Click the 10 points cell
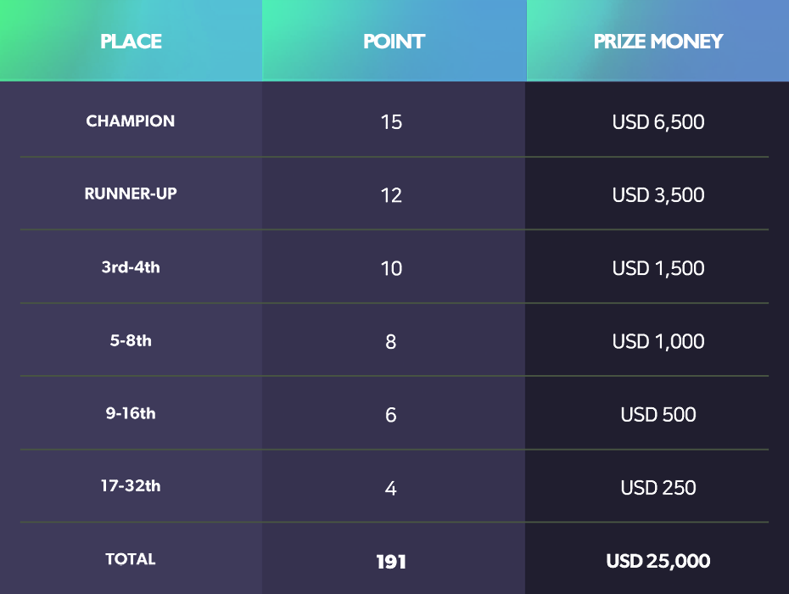Screen dimensions: 789x594 pos(391,268)
